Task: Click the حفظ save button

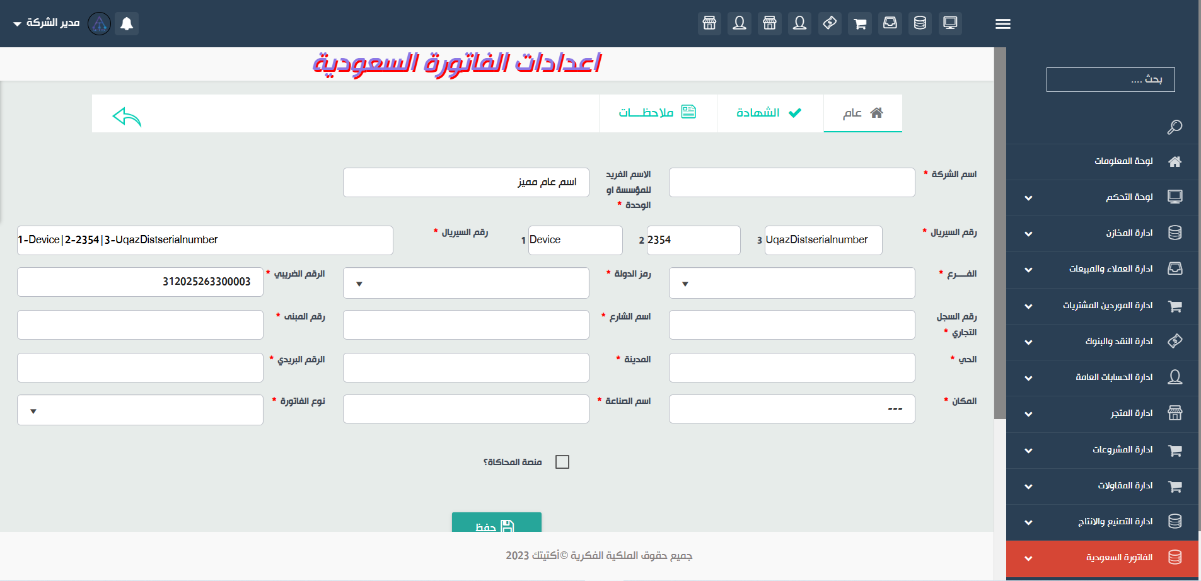Action: 497,522
